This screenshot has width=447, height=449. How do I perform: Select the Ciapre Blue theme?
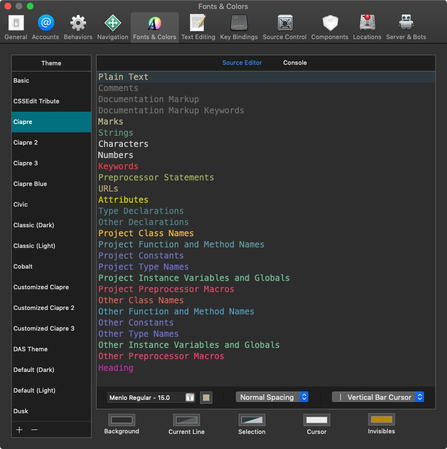point(51,184)
